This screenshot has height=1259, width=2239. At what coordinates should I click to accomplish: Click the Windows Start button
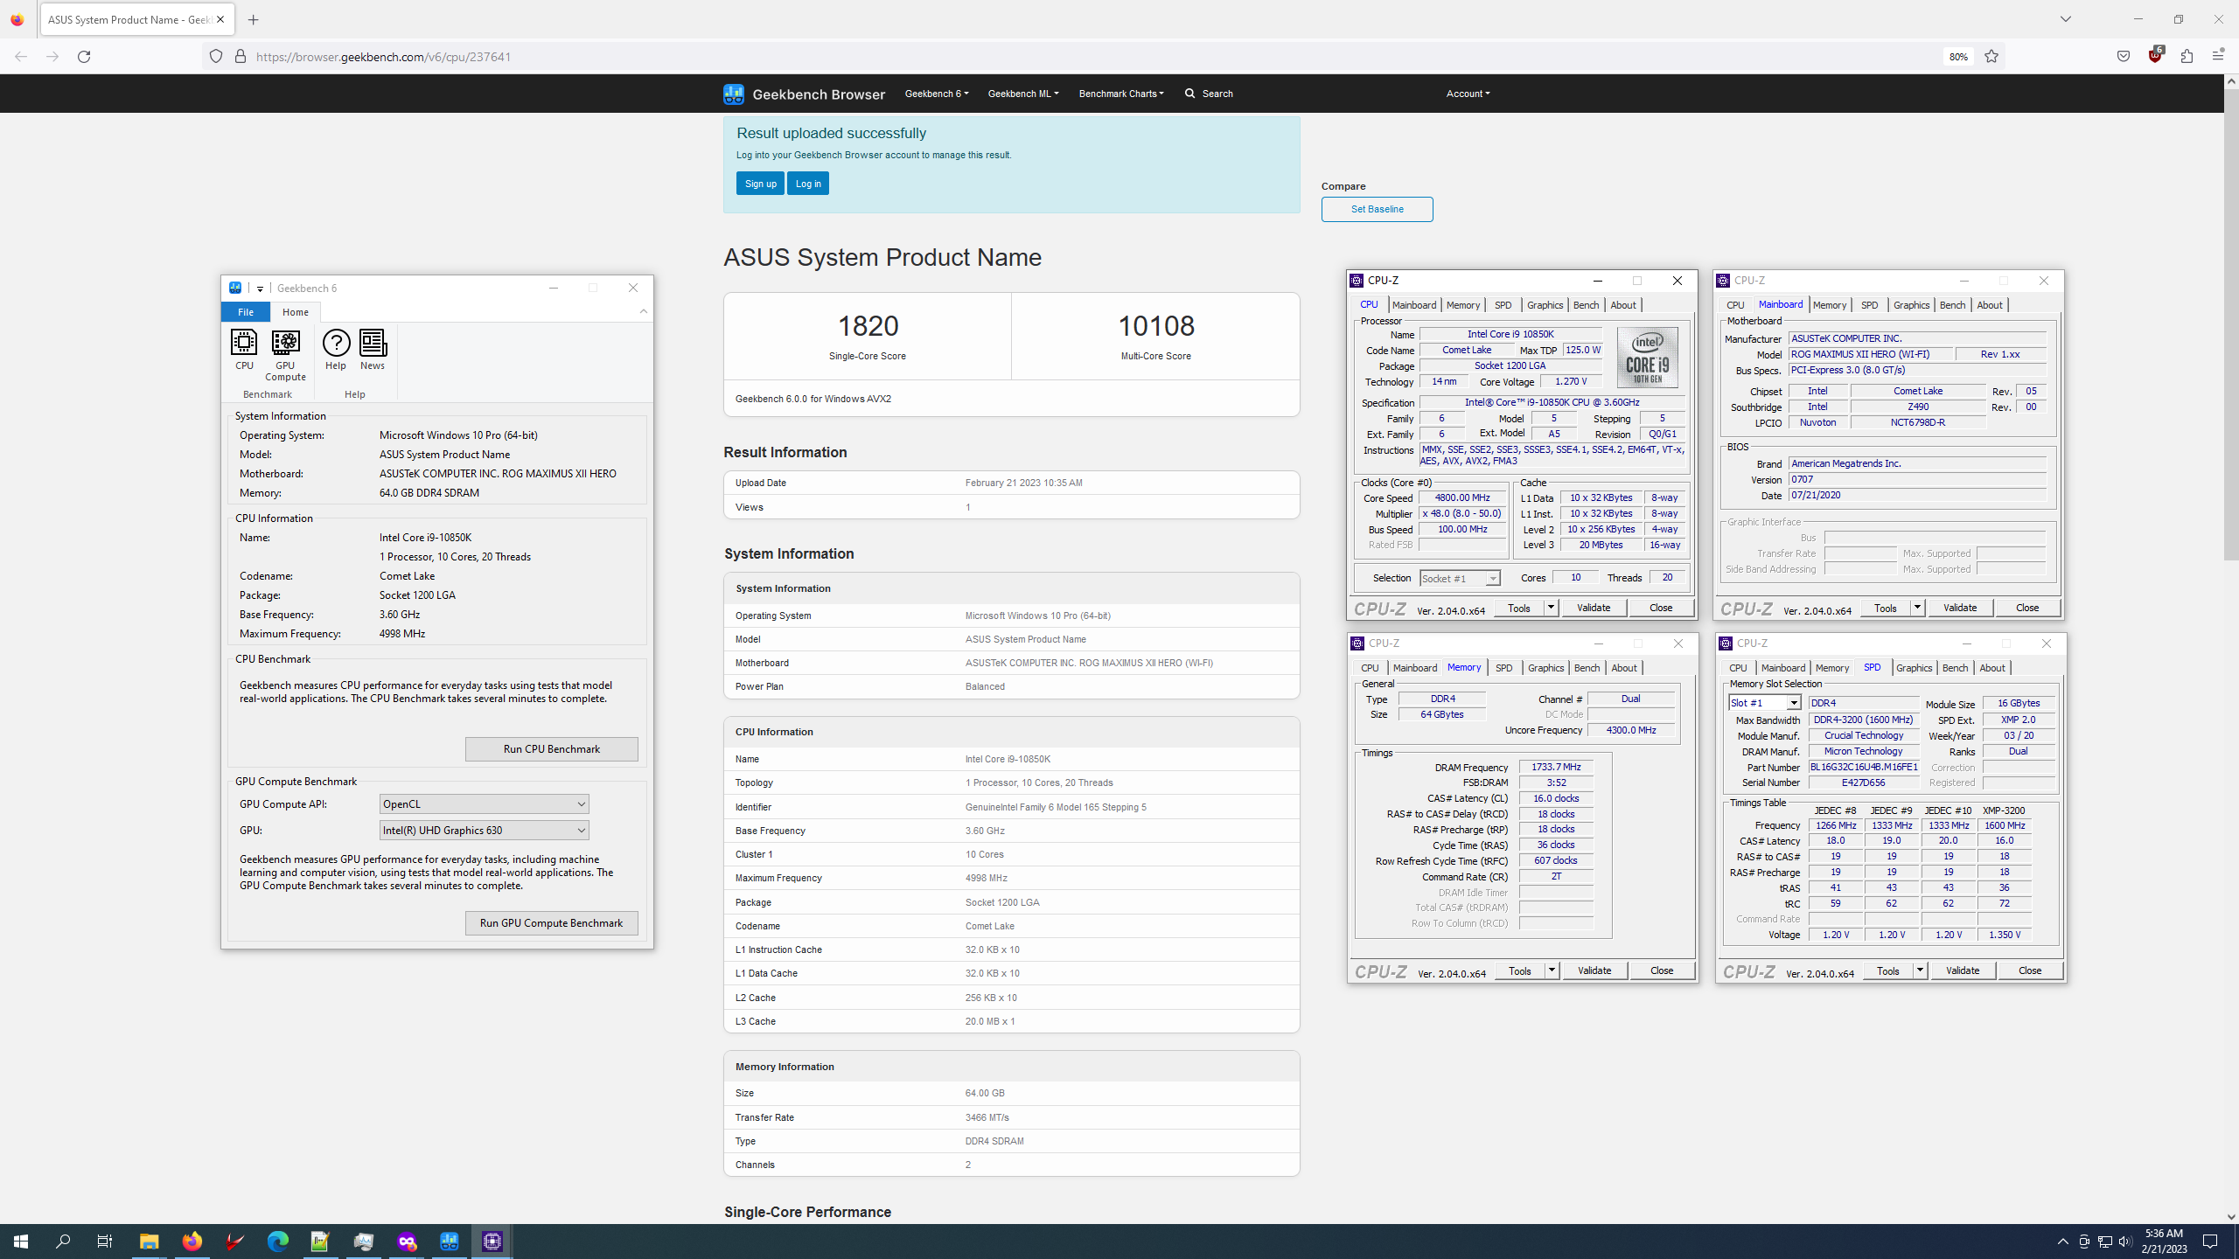(x=21, y=1242)
